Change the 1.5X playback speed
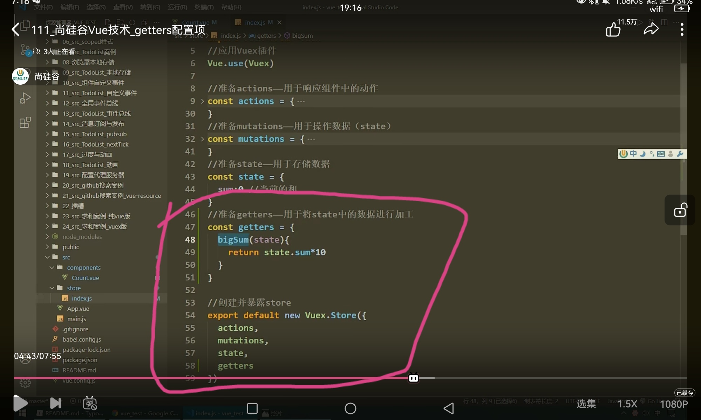This screenshot has width=701, height=420. point(627,404)
